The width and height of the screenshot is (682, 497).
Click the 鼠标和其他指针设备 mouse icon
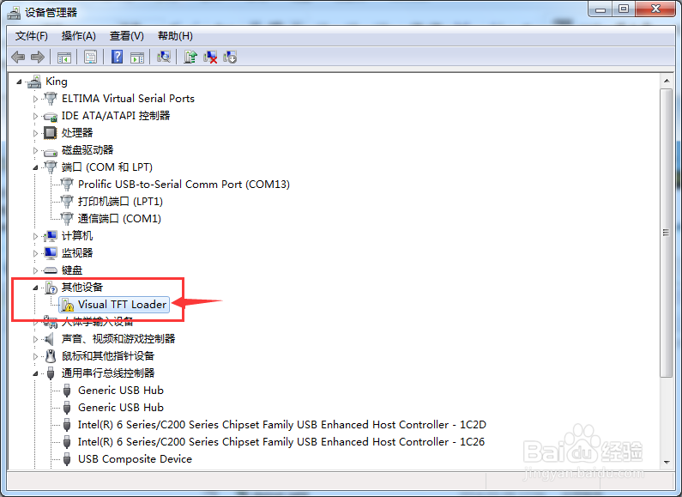(x=51, y=356)
